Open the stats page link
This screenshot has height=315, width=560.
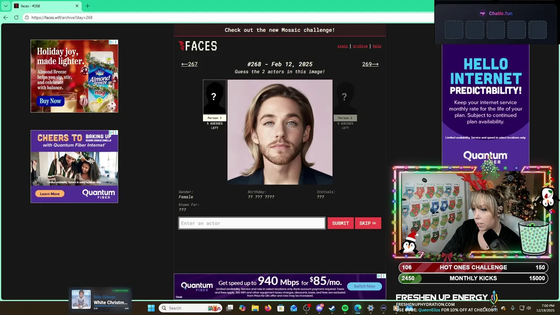[343, 46]
